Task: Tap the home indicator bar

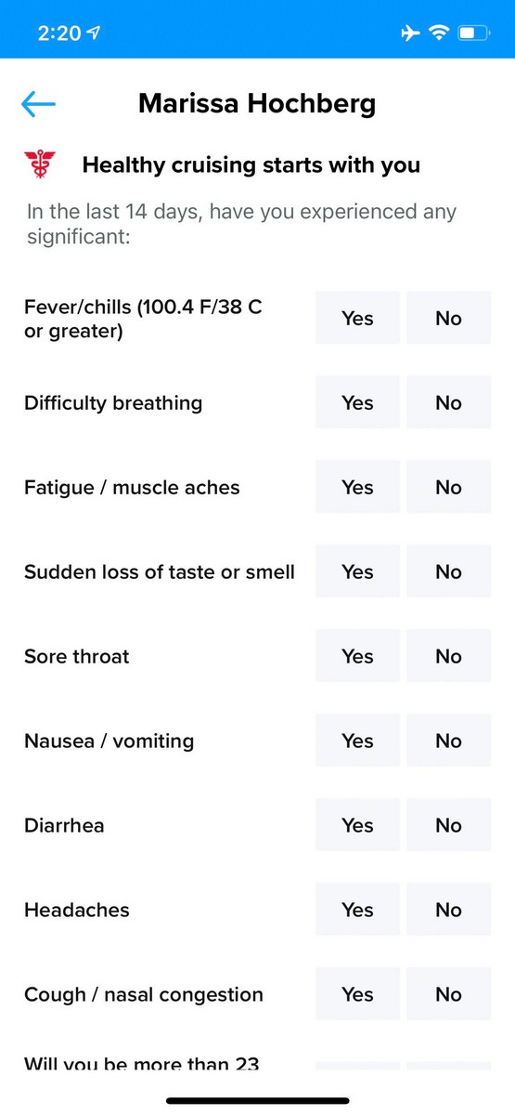Action: pos(258,1101)
